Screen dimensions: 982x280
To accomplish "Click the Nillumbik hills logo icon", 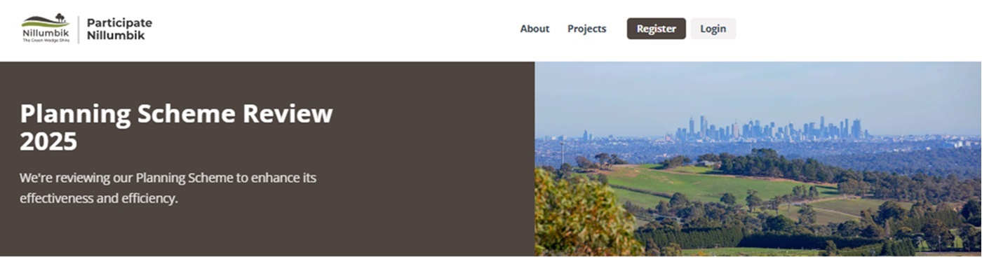I will 45,20.
